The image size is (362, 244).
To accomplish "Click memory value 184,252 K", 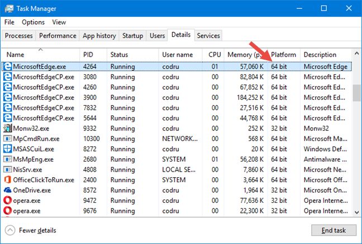I will pos(250,97).
